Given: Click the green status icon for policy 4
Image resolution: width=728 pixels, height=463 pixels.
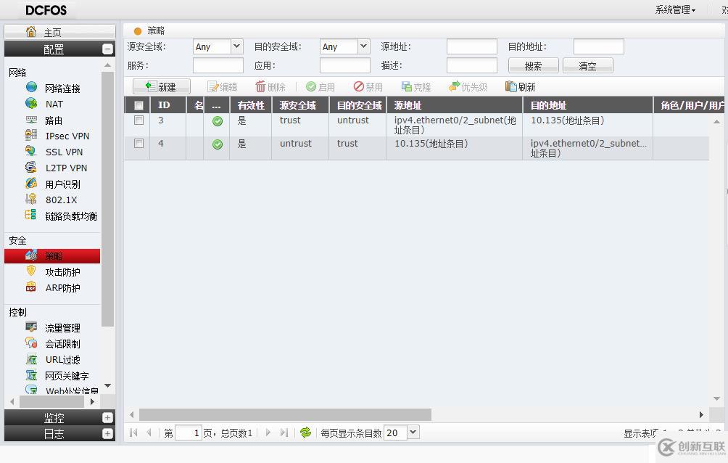Looking at the screenshot, I should [218, 144].
